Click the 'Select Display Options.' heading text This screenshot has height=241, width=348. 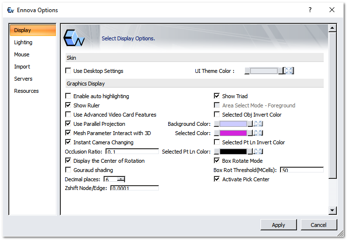click(x=128, y=38)
